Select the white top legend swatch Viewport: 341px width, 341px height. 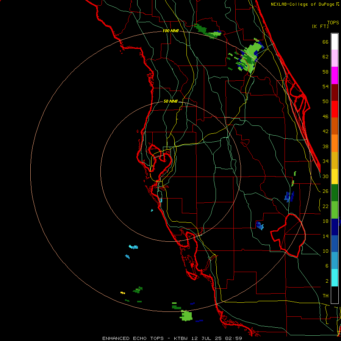coord(335,42)
